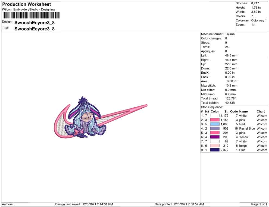
Task: Click the white swatch in stop 7
Action: (x=215, y=141)
